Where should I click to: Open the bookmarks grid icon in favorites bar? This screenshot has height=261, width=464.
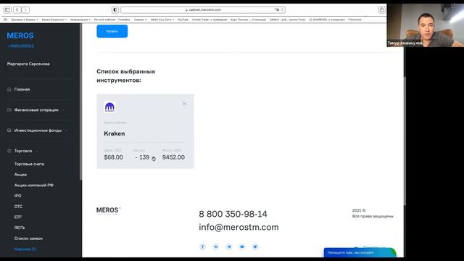coord(5,20)
